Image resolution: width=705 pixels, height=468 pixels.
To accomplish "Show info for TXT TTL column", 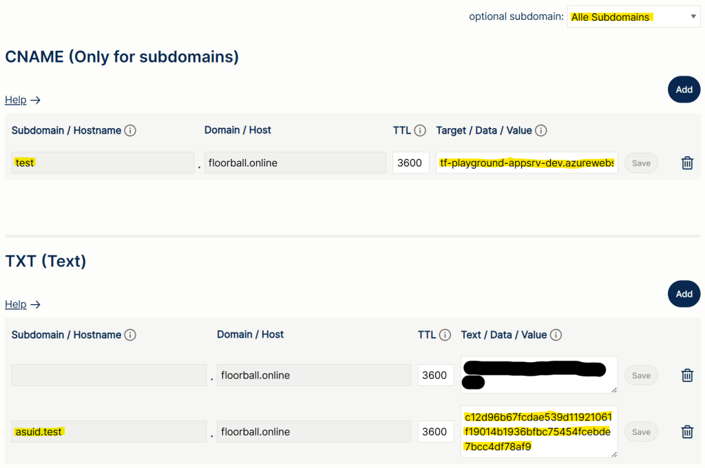I will coord(445,335).
